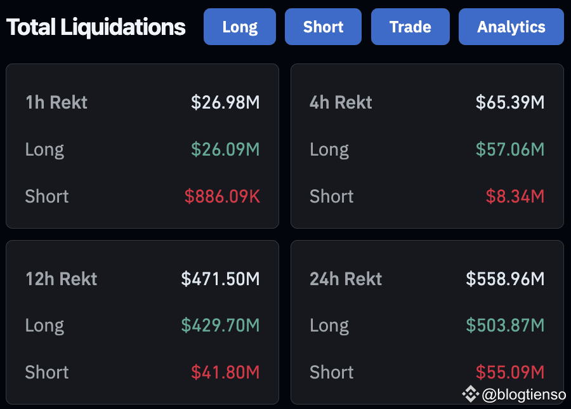This screenshot has height=409, width=571.
Task: Click the 12h total $471.50M value
Action: [220, 279]
